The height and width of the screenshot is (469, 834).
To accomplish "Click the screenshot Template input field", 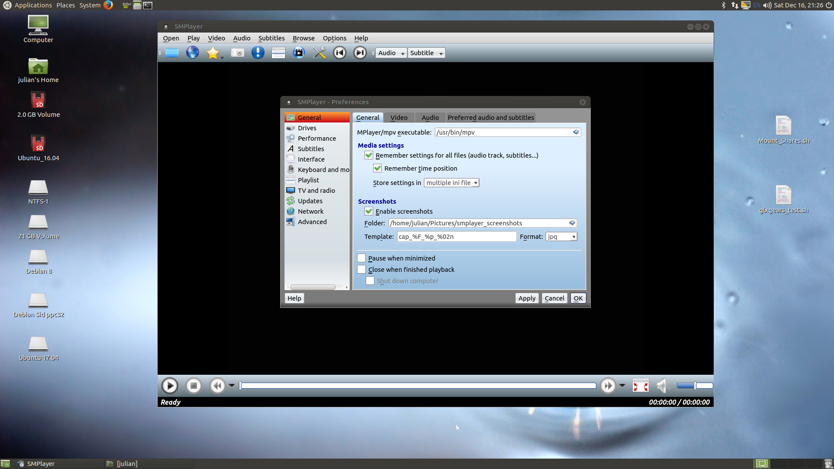I will coord(456,237).
